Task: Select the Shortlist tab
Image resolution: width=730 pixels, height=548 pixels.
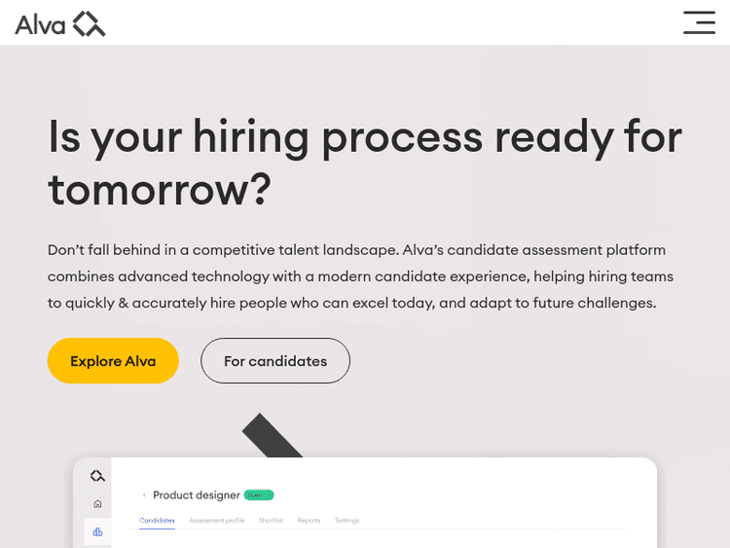Action: (x=272, y=521)
